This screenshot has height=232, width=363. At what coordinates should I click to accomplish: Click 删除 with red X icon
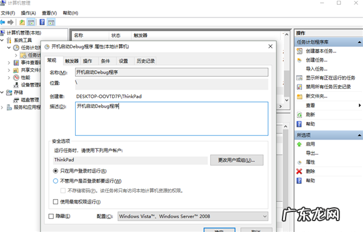click(x=310, y=172)
